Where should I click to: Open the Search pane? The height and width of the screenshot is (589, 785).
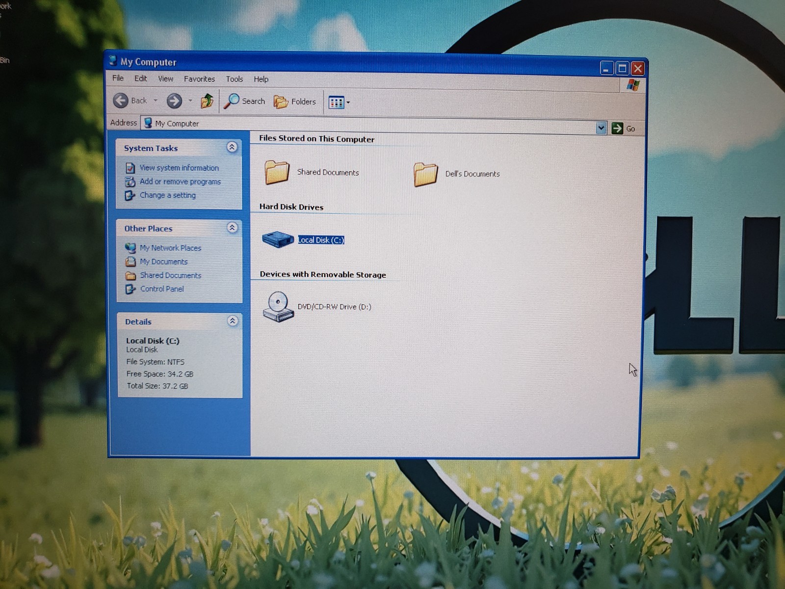pyautogui.click(x=244, y=101)
